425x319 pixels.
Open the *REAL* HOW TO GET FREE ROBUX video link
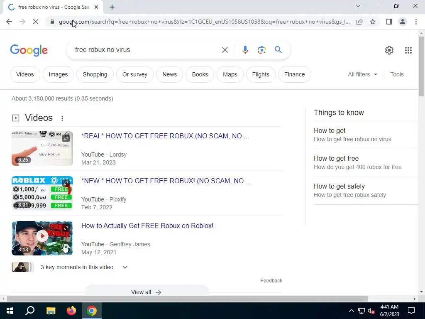(x=165, y=136)
